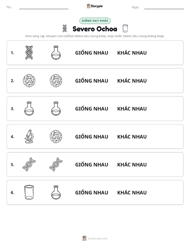Click the right flask icon in row 3
Screen dimensions: 190x246
click(56, 109)
